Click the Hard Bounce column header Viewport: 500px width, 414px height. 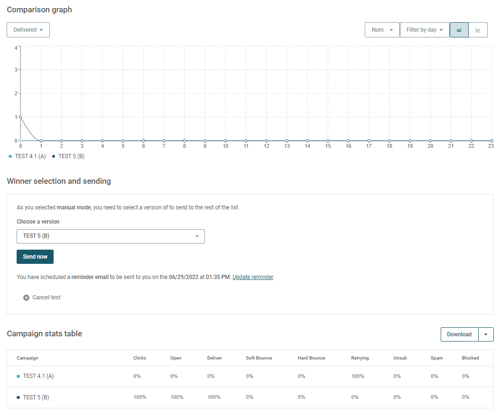point(312,358)
